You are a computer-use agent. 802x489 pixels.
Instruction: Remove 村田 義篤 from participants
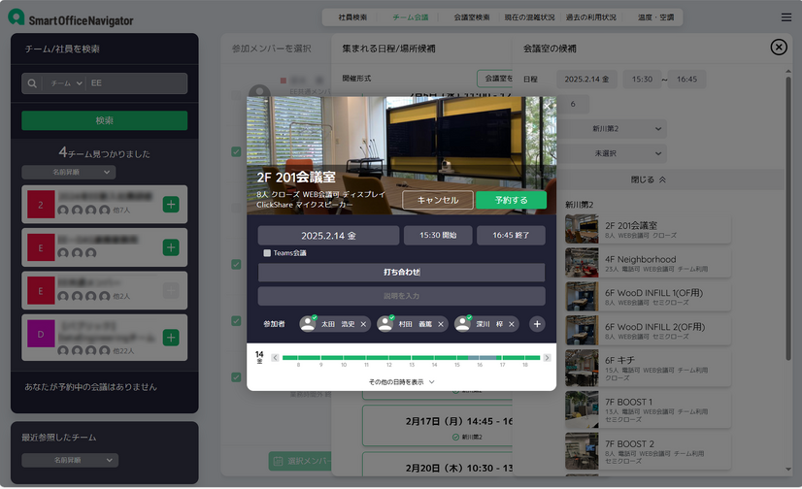point(441,324)
